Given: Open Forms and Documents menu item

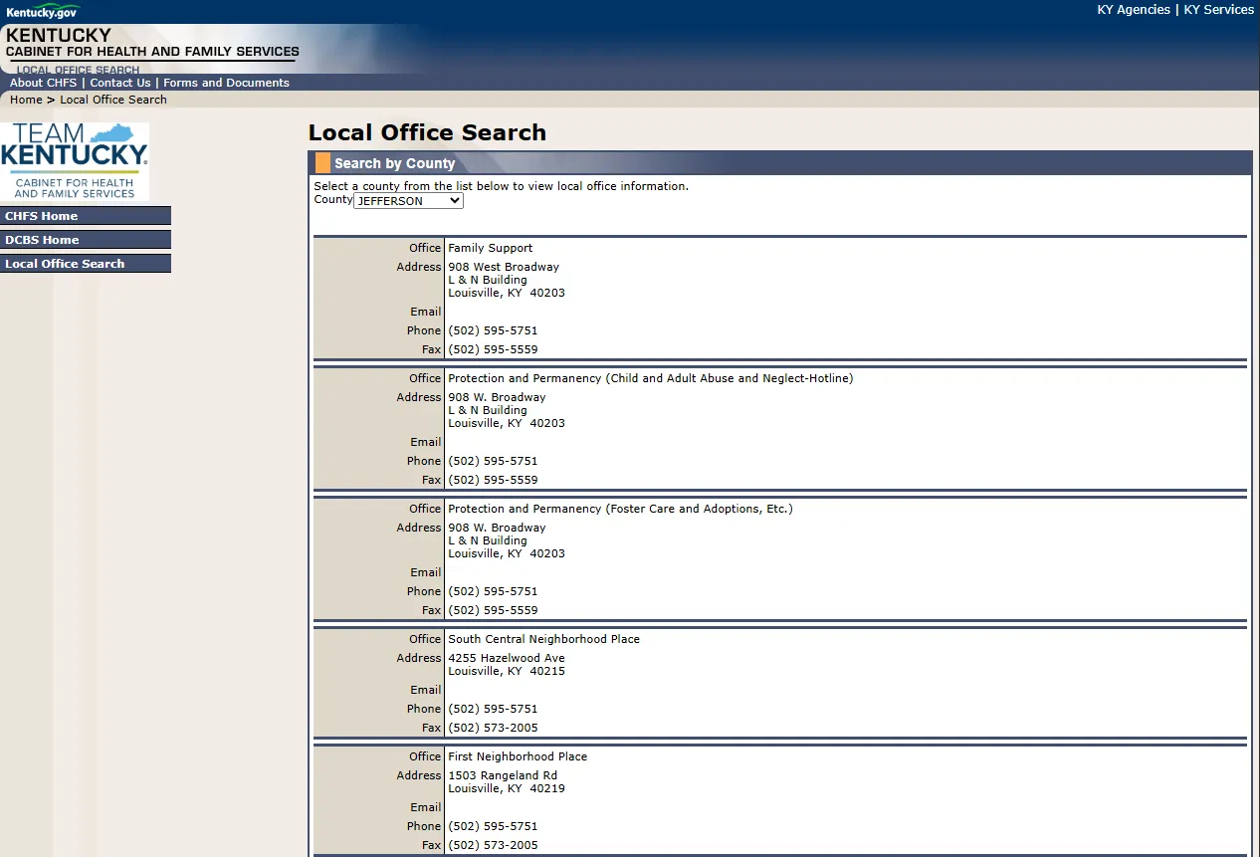Looking at the screenshot, I should point(226,83).
